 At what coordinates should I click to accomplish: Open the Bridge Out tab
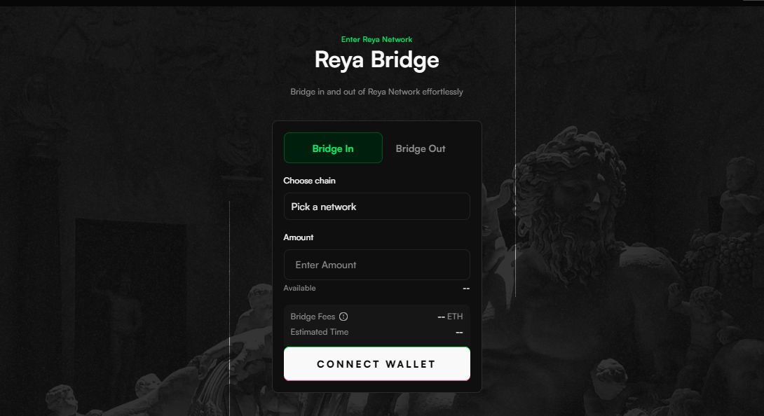[x=421, y=148]
